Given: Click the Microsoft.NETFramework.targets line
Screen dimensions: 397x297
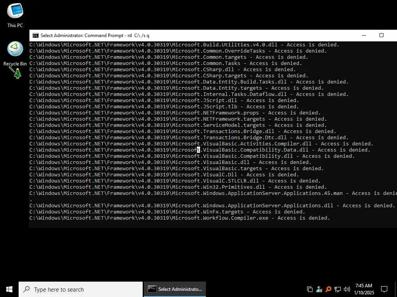Looking at the screenshot, I should [178, 119].
